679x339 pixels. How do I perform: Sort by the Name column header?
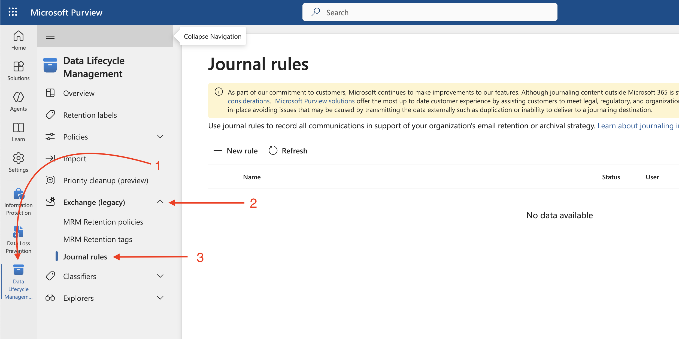click(252, 177)
